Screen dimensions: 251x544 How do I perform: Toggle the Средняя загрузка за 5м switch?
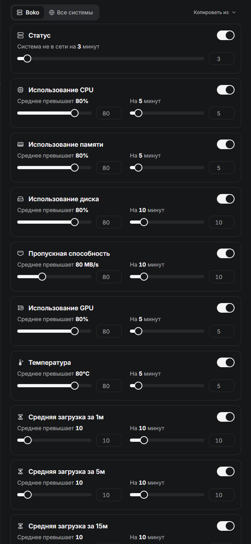click(225, 471)
